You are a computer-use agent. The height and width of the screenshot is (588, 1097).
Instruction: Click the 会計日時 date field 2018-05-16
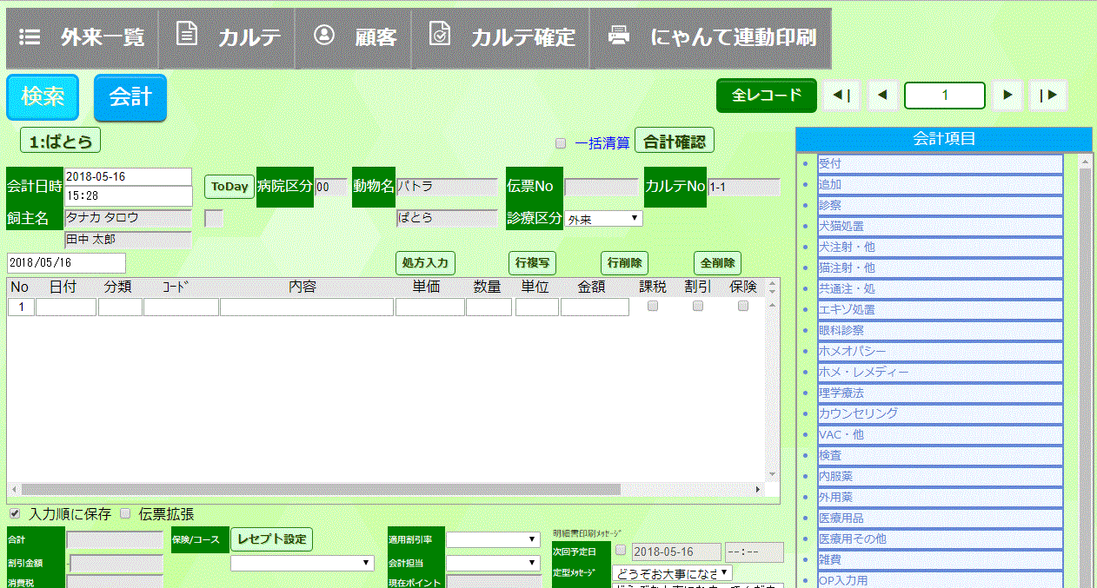pos(128,176)
